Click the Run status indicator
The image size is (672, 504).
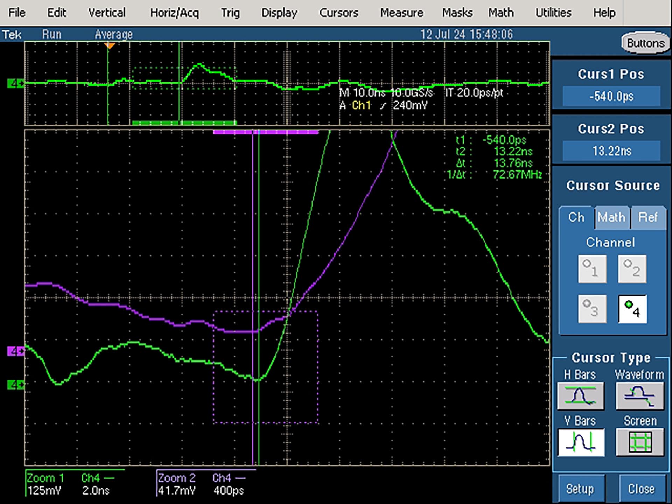pyautogui.click(x=52, y=35)
